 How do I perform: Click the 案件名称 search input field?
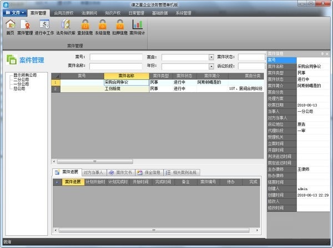[116, 66]
